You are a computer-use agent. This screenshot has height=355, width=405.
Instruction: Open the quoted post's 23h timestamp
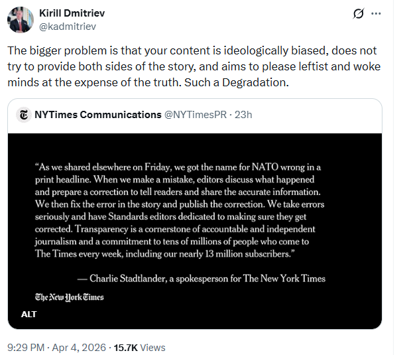coord(243,115)
